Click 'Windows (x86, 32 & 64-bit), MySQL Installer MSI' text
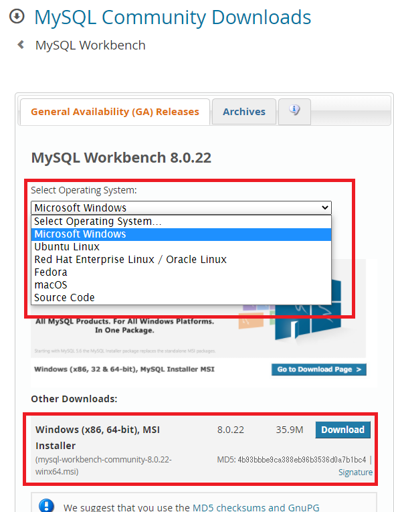 pyautogui.click(x=124, y=369)
